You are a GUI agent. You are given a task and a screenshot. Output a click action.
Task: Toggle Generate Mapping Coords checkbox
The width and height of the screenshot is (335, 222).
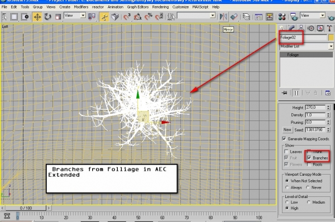tap(284, 139)
